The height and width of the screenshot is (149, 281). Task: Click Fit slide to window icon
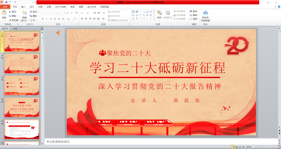coord(279,147)
